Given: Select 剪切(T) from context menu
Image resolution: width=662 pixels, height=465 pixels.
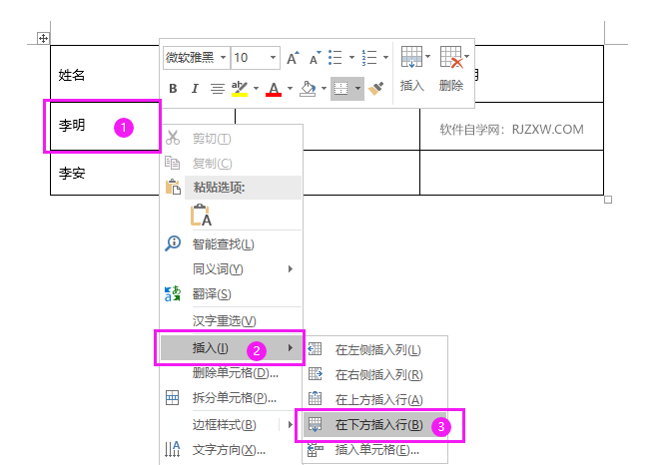Looking at the screenshot, I should tap(232, 139).
